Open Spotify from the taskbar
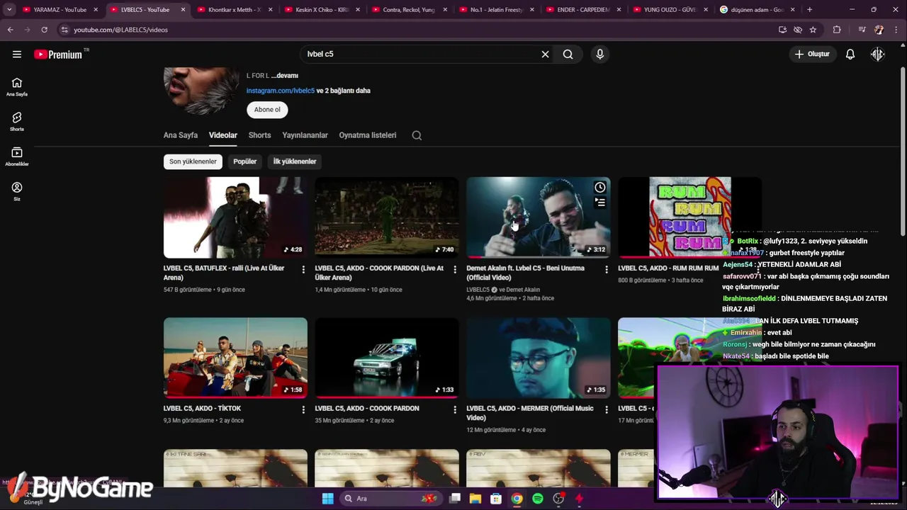The height and width of the screenshot is (510, 907). point(538,499)
